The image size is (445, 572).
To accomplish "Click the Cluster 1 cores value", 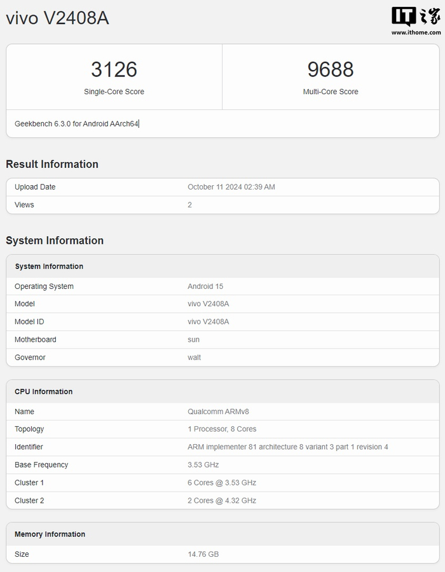I will point(222,483).
